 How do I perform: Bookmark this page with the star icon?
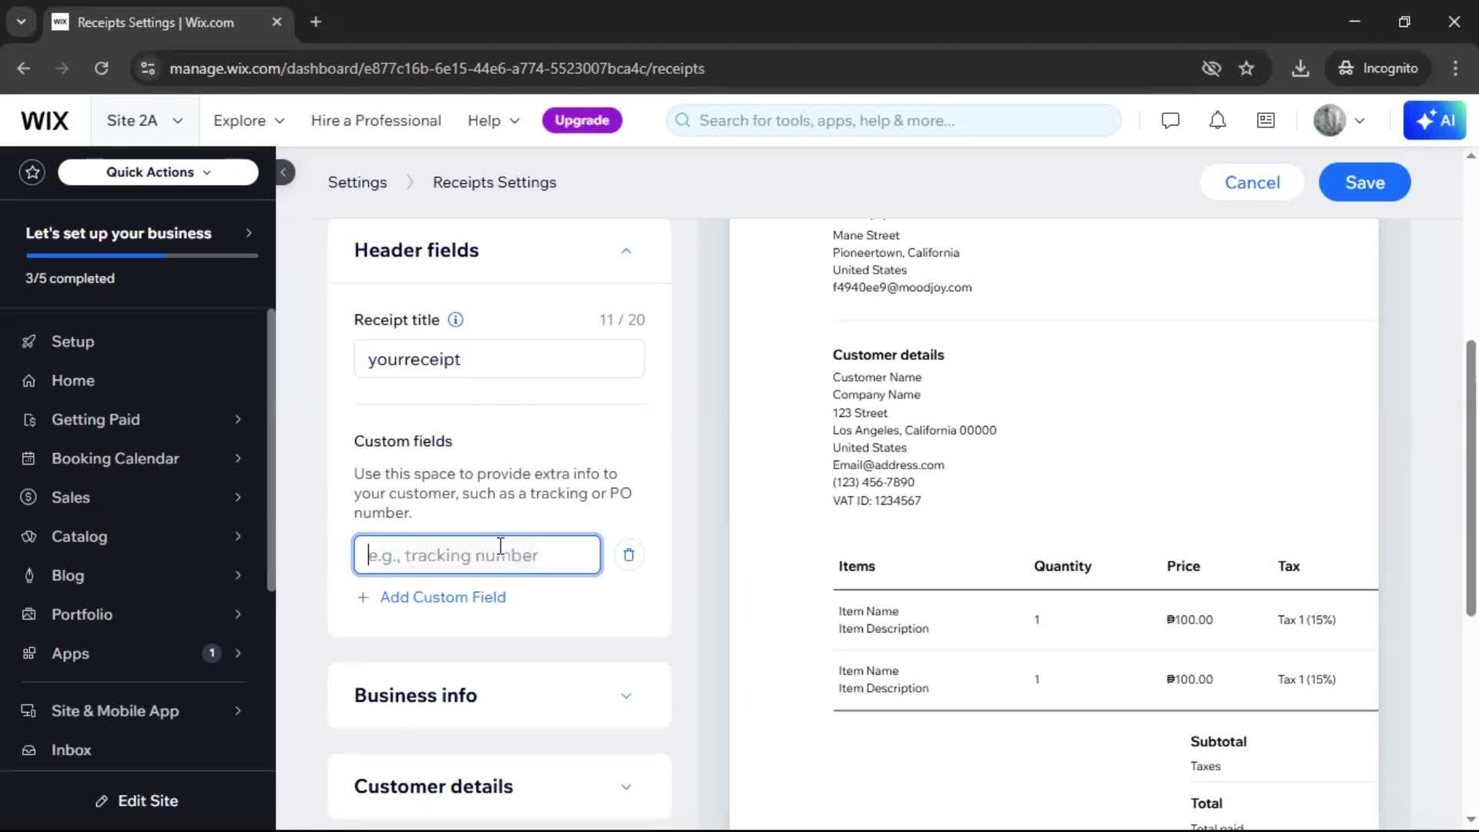1246,69
